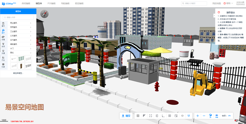Viewport: 246px width, 124px height.
Task: Zoom out with the minus button
Action: (x=204, y=116)
